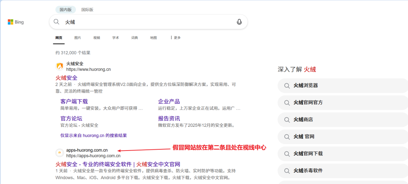Open the 地图 tab
The width and height of the screenshot is (408, 184).
[153, 38]
